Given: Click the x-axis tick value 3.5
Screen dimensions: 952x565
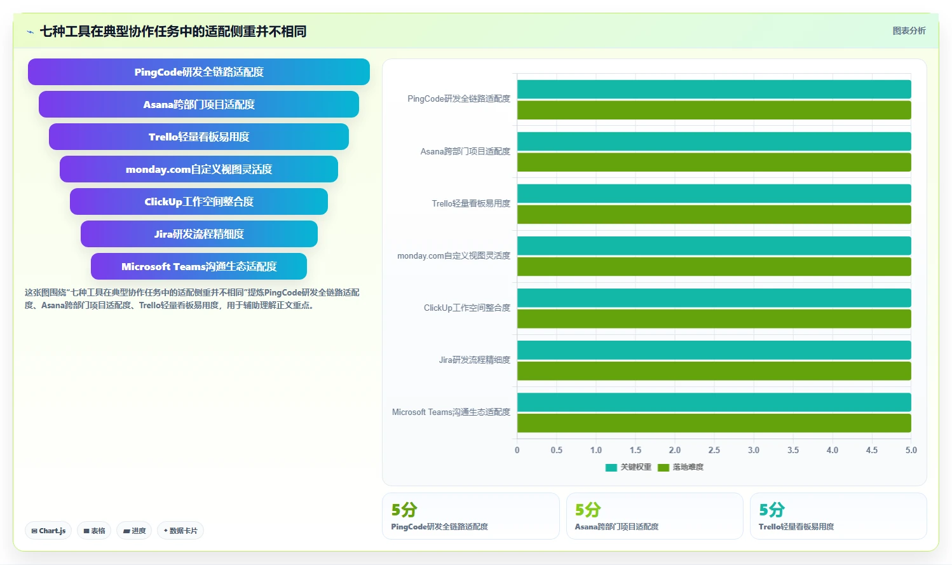Looking at the screenshot, I should (793, 450).
